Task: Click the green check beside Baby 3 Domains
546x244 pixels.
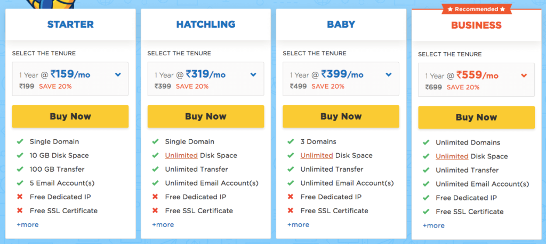Action: point(291,141)
